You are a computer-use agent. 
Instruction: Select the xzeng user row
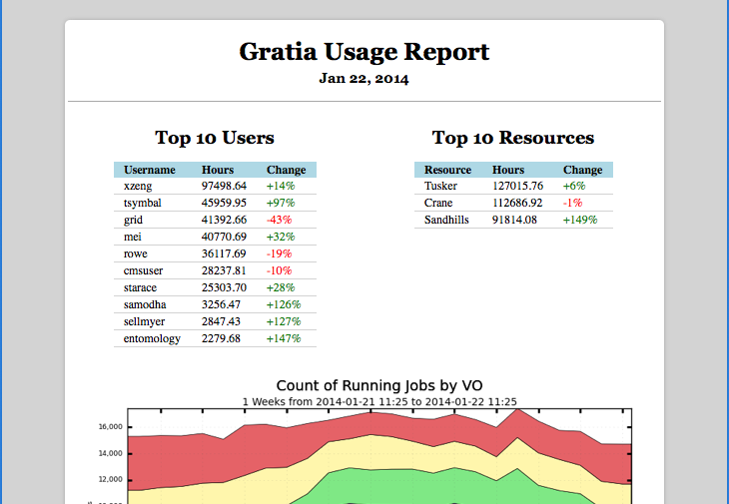tap(215, 187)
